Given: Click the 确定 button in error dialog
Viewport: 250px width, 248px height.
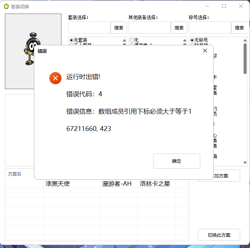Looking at the screenshot, I should (x=176, y=161).
